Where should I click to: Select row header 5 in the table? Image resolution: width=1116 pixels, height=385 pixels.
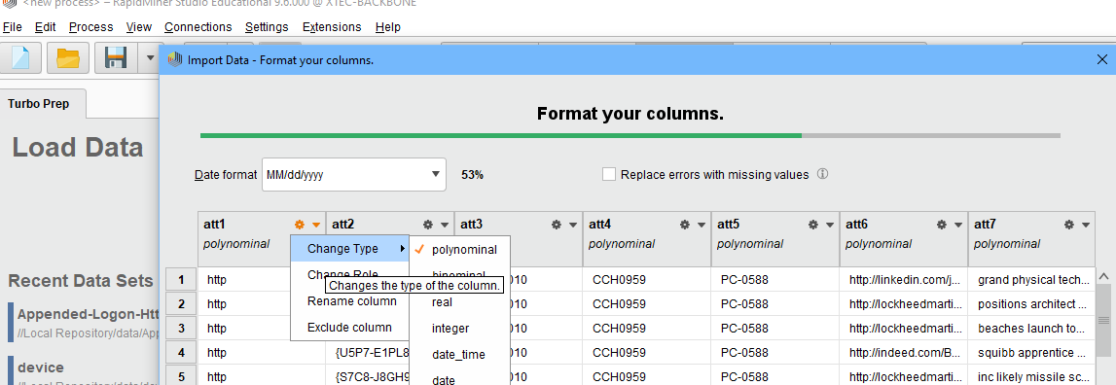[182, 376]
